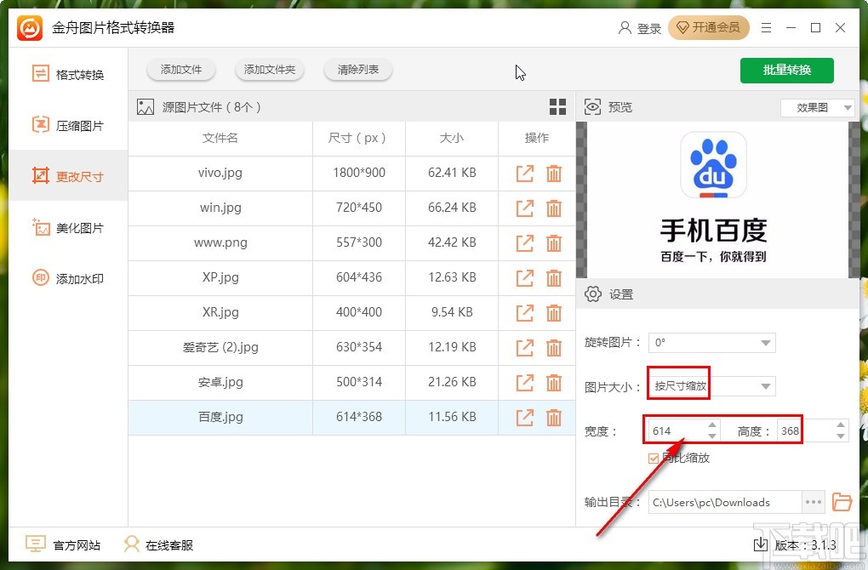The height and width of the screenshot is (570, 868).
Task: Click the 添加文件夹 button
Action: 270,71
